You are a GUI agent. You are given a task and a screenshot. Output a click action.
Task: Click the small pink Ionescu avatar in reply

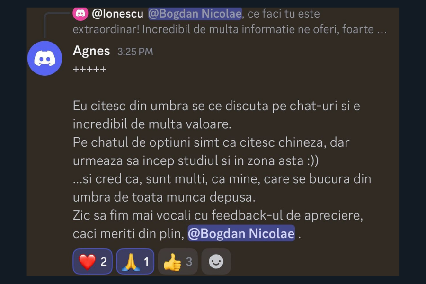coord(80,13)
